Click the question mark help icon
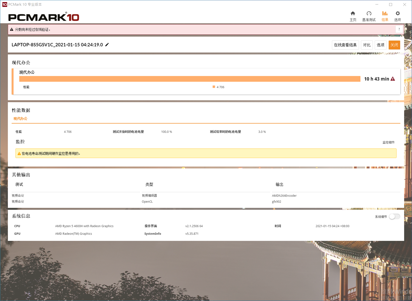The image size is (412, 301). click(399, 29)
